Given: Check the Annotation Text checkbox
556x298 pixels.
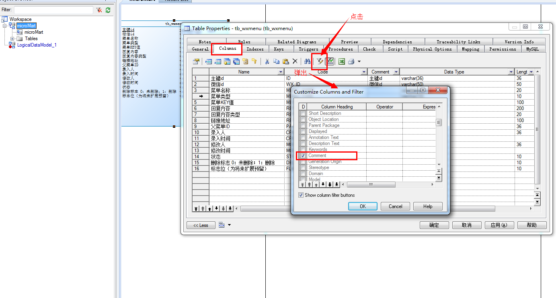Looking at the screenshot, I should point(303,138).
